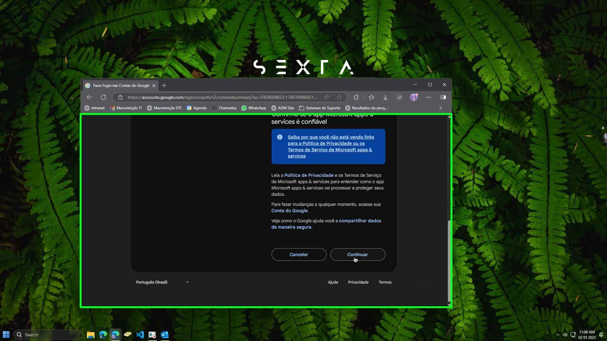This screenshot has width=607, height=341.
Task: Open the Privacidade footer link
Action: pos(358,282)
